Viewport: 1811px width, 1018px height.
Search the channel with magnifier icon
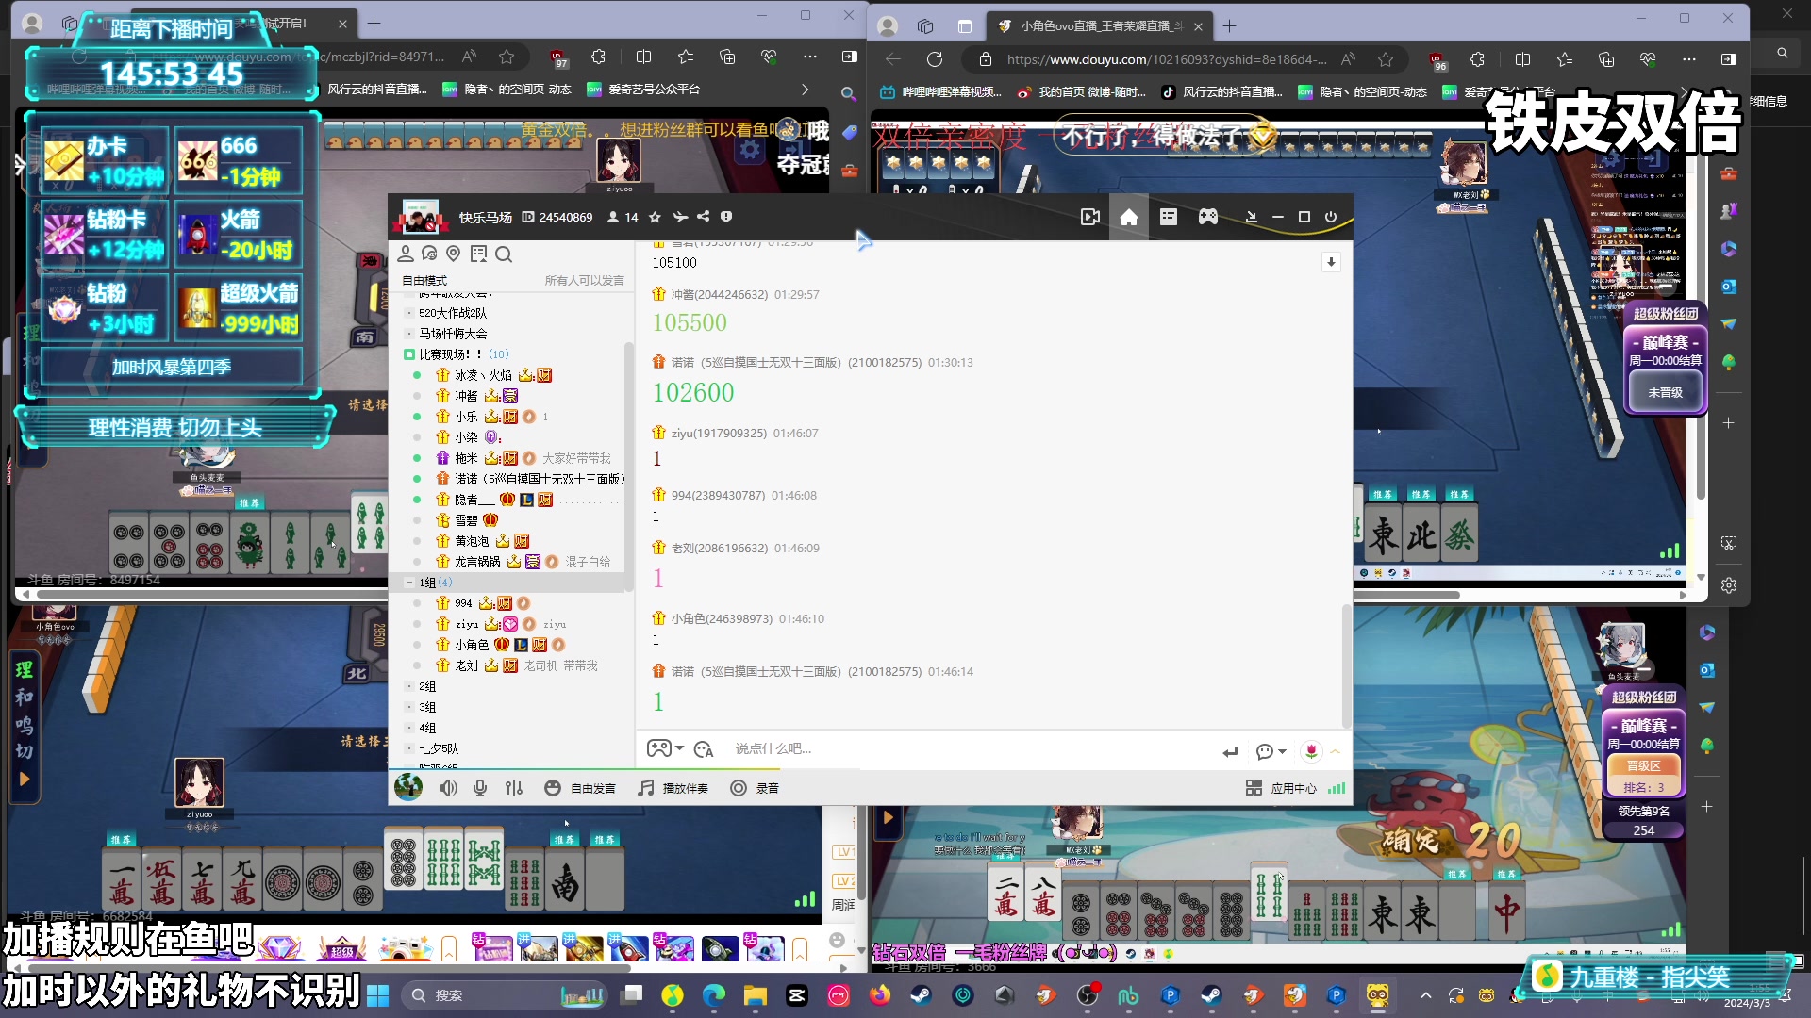[x=504, y=254]
